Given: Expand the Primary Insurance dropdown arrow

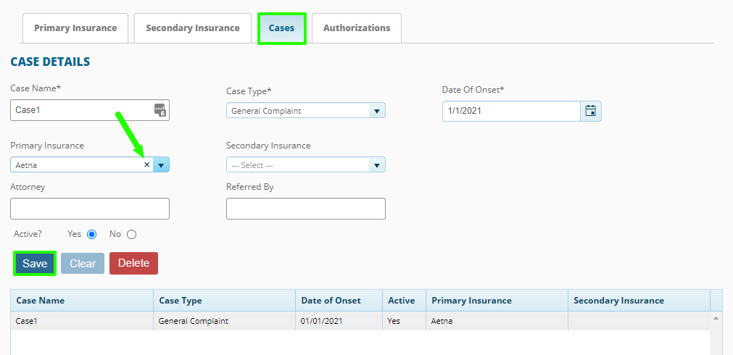Looking at the screenshot, I should point(161,165).
